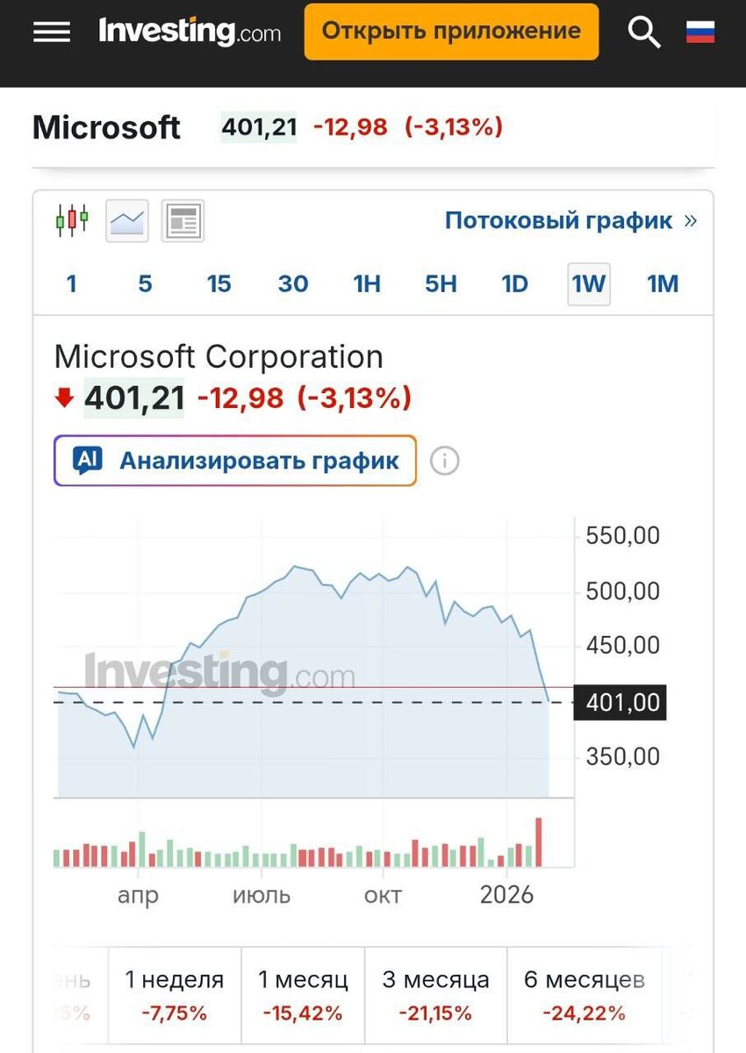
Task: Open the hamburger navigation menu
Action: pos(52,32)
